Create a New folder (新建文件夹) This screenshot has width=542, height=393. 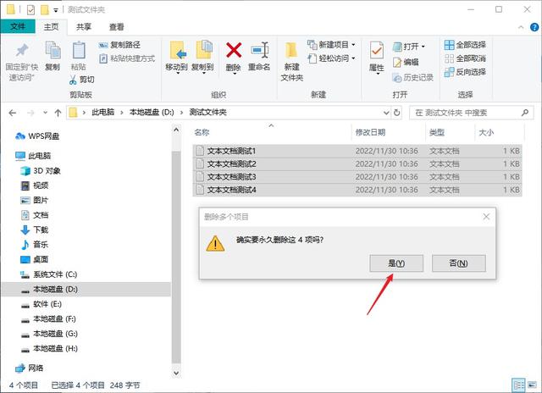point(291,62)
